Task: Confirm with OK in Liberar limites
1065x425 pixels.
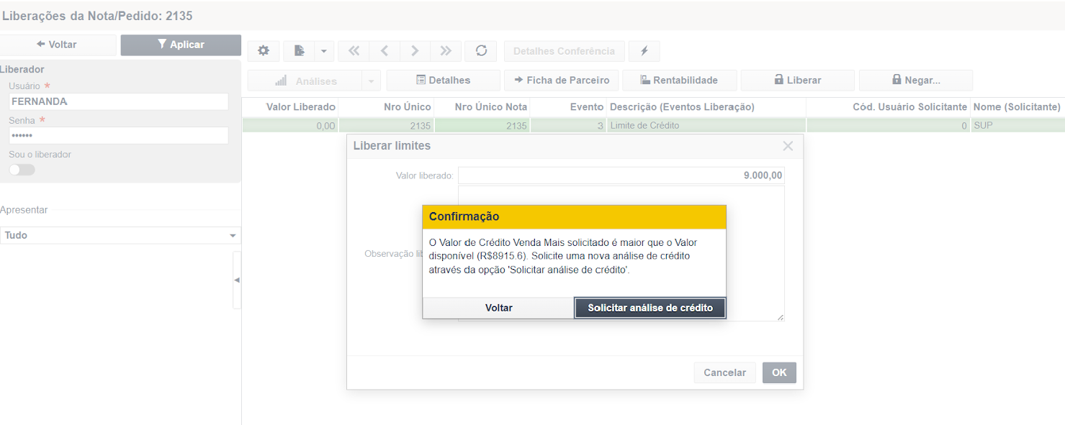Action: point(779,373)
